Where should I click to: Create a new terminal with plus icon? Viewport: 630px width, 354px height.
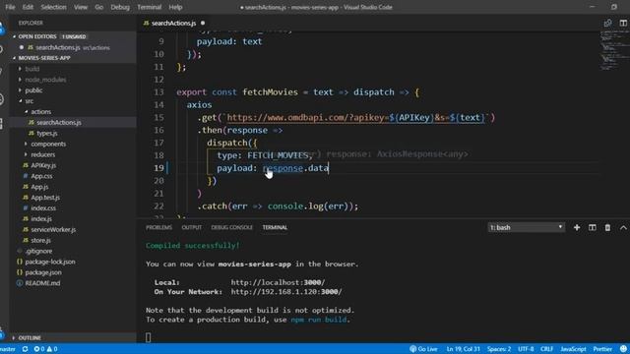coord(577,227)
